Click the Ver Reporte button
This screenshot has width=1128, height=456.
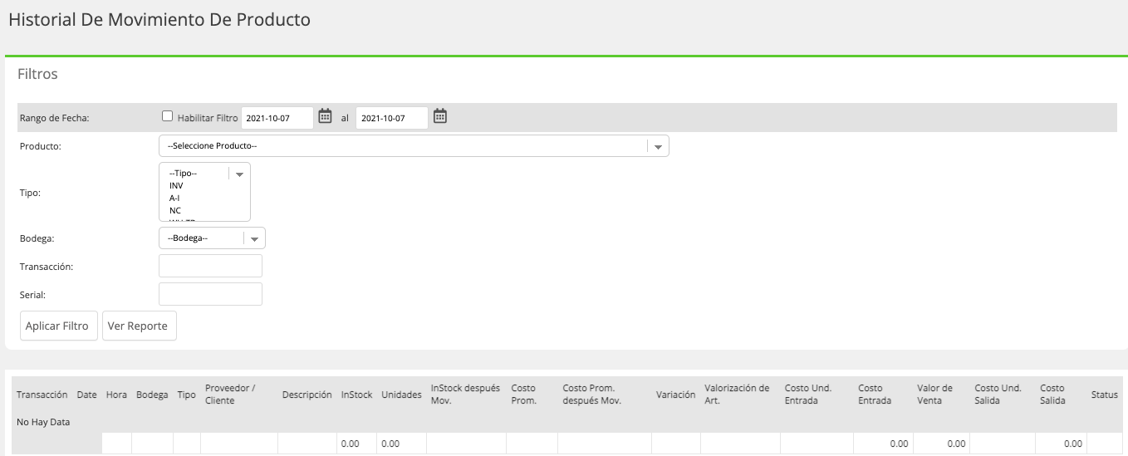(138, 326)
